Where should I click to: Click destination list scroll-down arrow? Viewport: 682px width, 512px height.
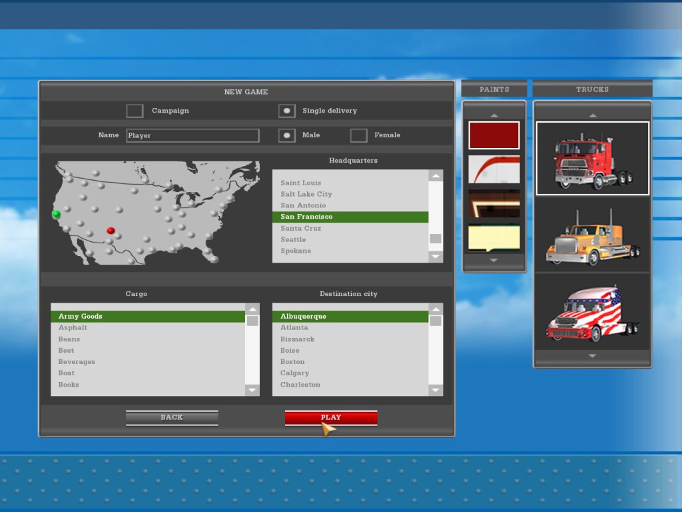436,390
